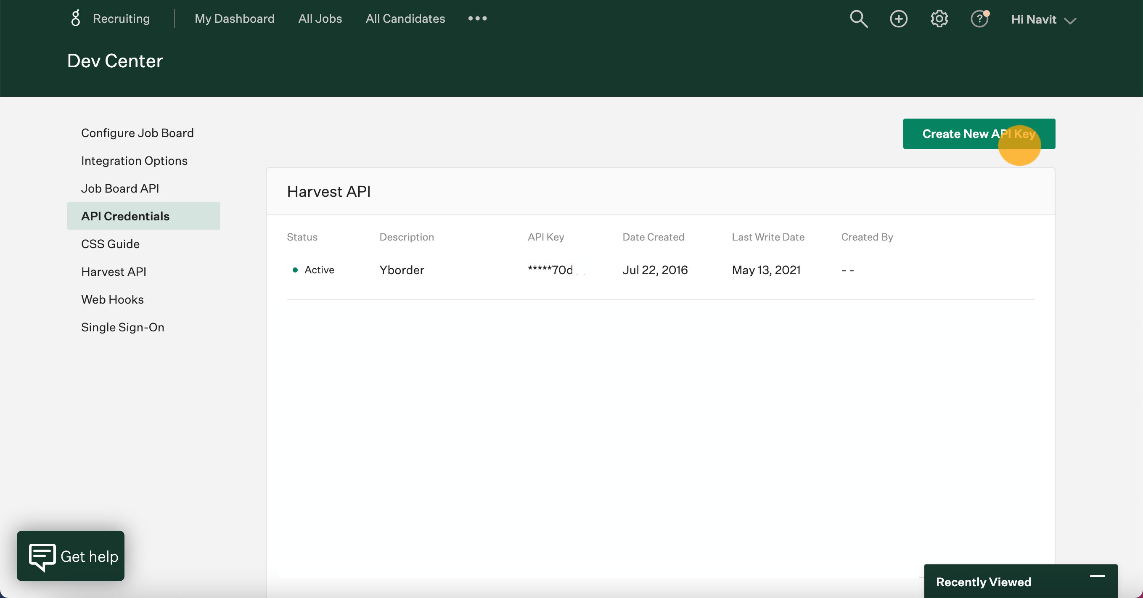Open the help question mark icon
This screenshot has height=598, width=1143.
click(979, 19)
